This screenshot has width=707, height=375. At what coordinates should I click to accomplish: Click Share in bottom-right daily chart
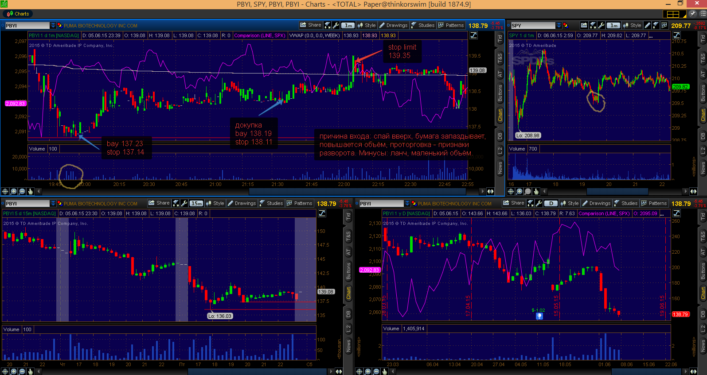coord(514,203)
